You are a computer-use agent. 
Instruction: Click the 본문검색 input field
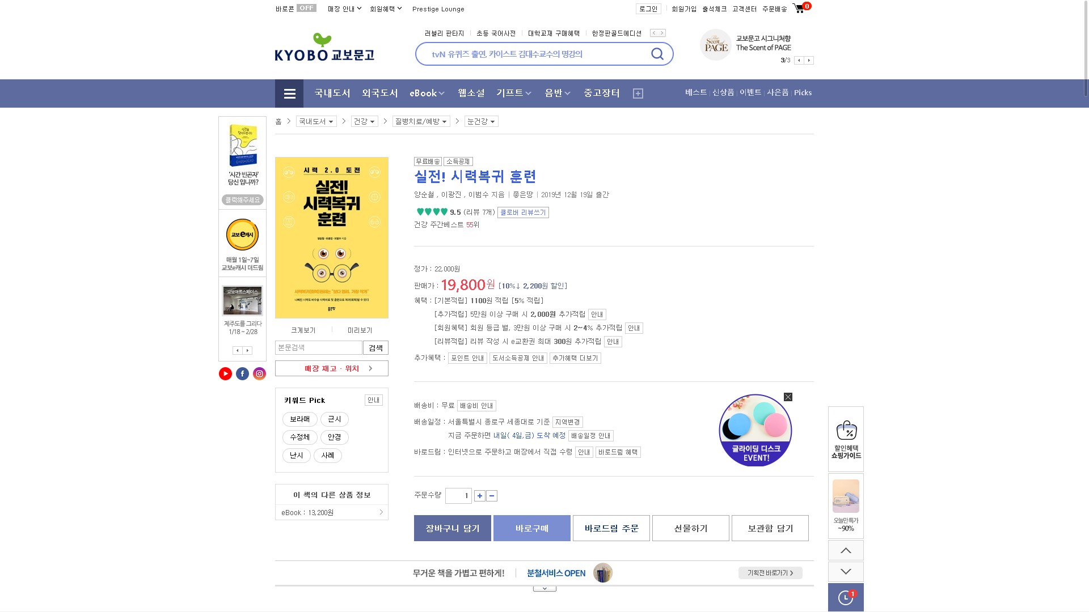(x=319, y=347)
